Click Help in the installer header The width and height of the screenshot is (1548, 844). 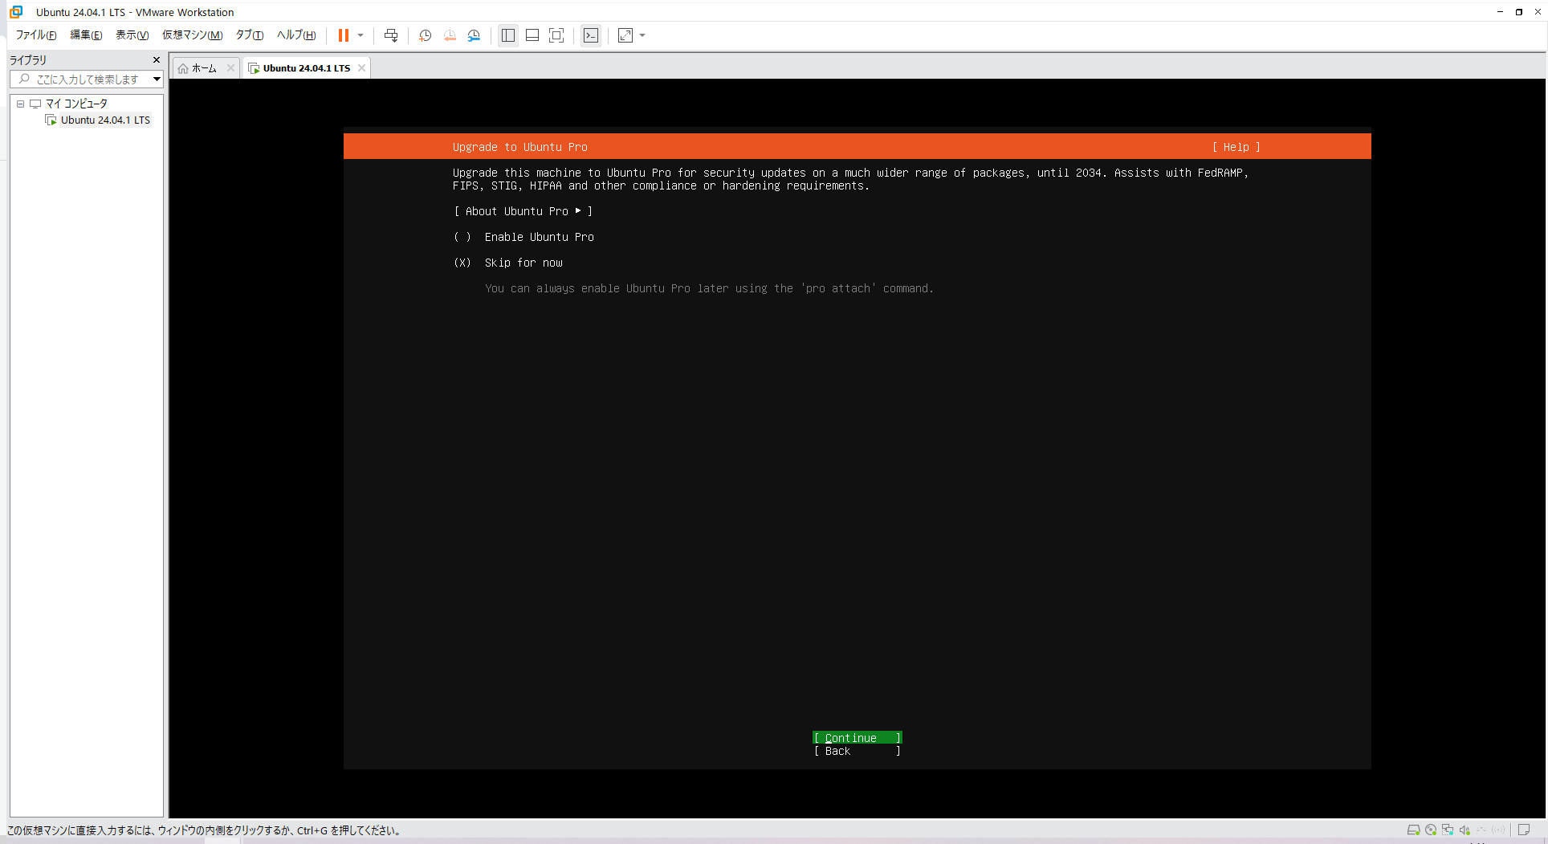1236,147
